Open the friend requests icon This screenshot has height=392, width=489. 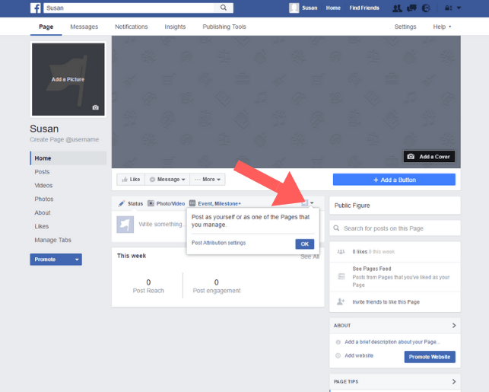[397, 8]
